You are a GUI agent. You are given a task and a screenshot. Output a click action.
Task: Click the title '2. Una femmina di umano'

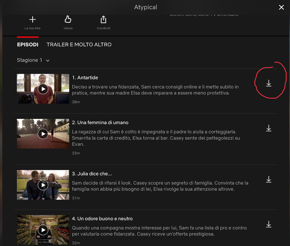100,122
